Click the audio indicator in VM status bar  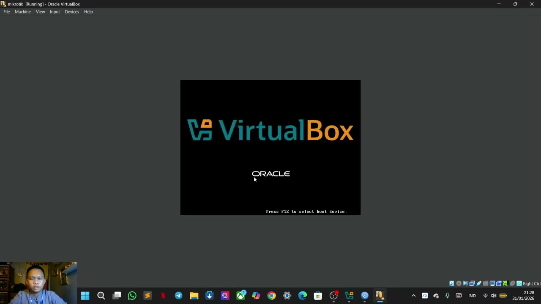coord(465,283)
